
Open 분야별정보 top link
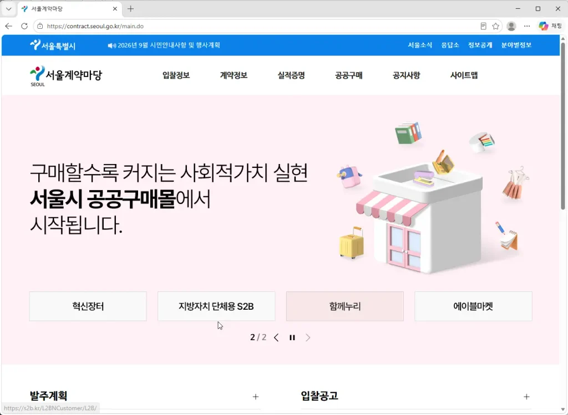[516, 45]
